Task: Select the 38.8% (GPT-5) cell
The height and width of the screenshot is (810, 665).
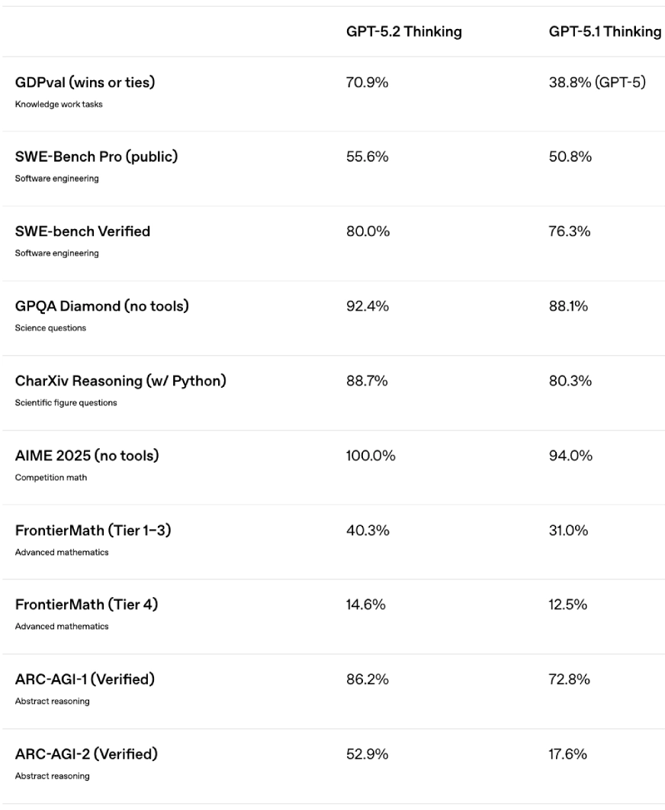Action: tap(597, 82)
